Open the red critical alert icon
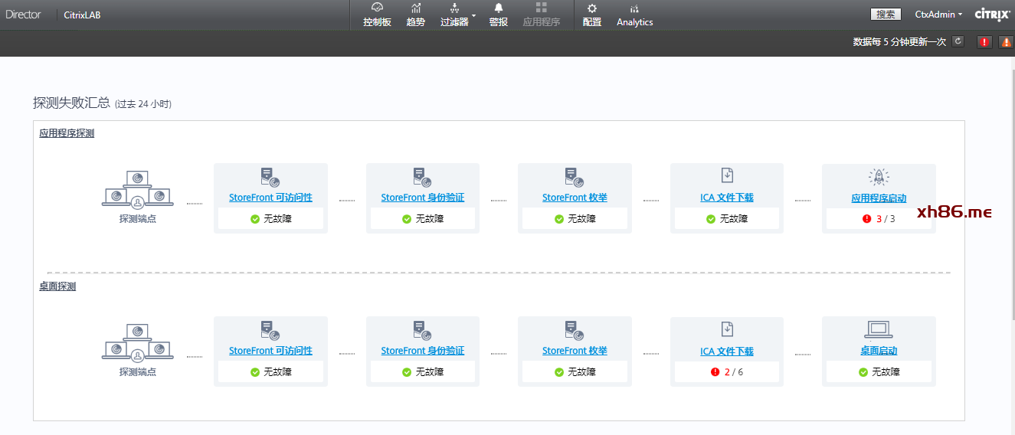 tap(984, 42)
